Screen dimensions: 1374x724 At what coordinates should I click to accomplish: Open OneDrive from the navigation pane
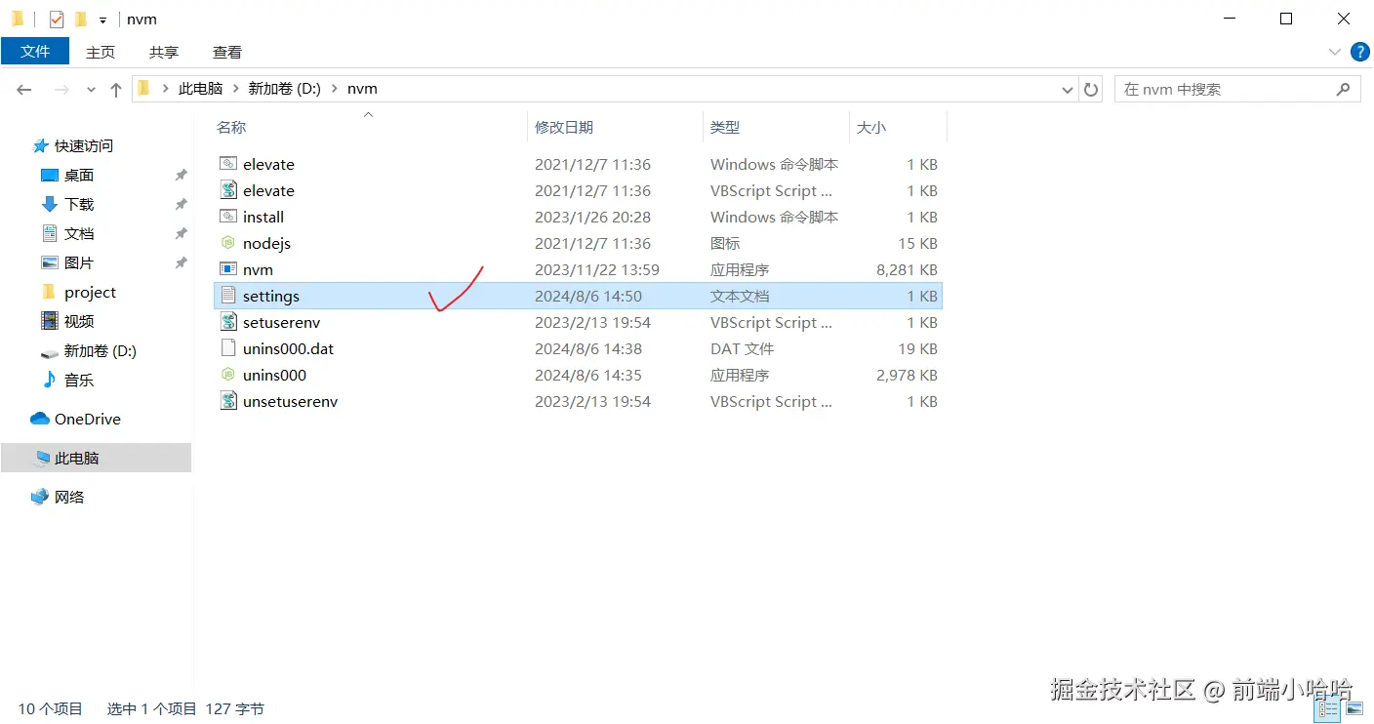coord(87,419)
